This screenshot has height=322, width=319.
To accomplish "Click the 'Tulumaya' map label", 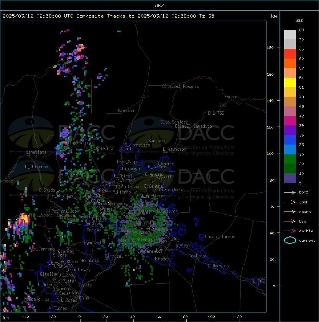I will [x=131, y=169].
